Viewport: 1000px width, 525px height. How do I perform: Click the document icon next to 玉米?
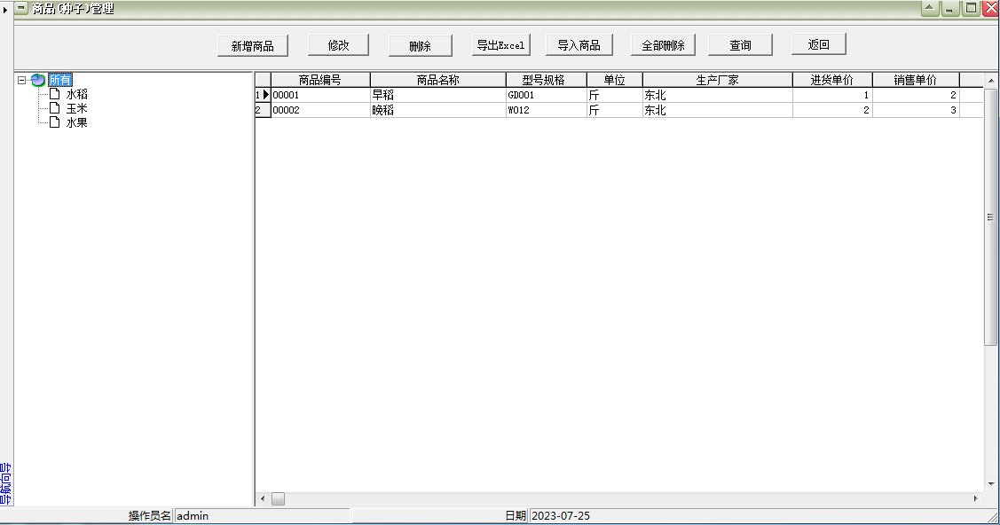pos(55,107)
